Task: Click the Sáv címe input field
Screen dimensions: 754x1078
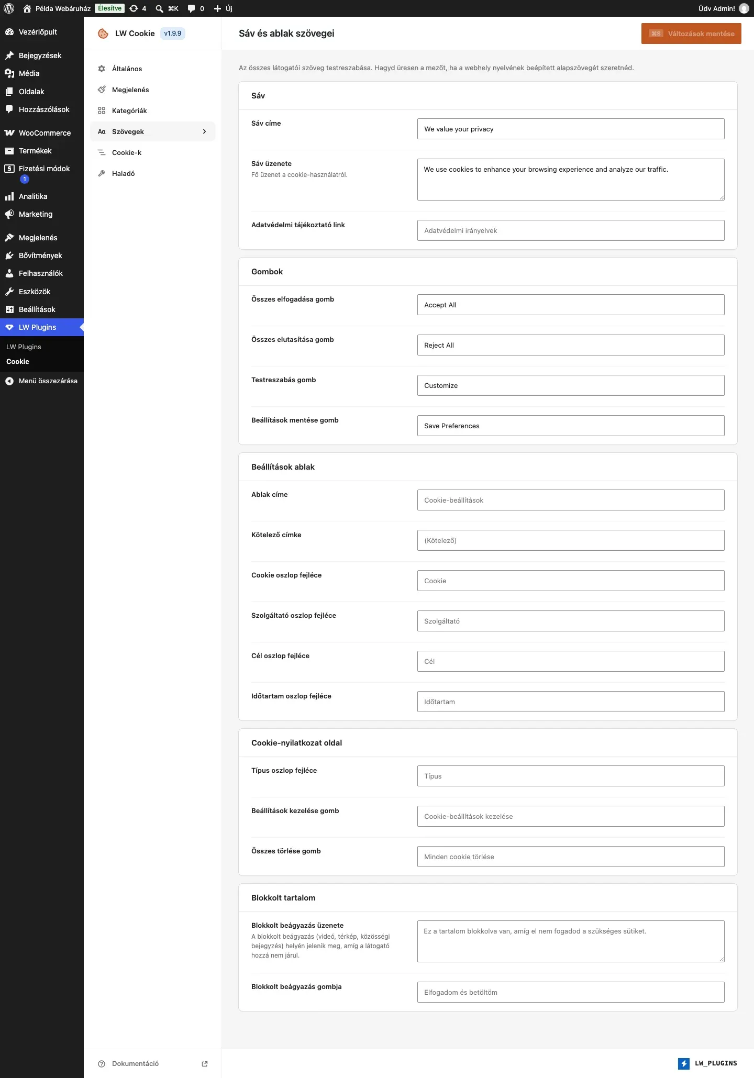Action: click(x=571, y=129)
